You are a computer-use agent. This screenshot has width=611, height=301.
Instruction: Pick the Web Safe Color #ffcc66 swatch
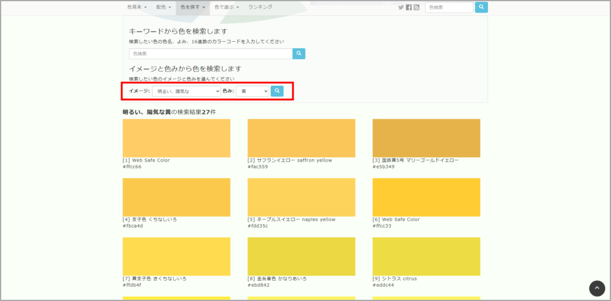coord(176,138)
